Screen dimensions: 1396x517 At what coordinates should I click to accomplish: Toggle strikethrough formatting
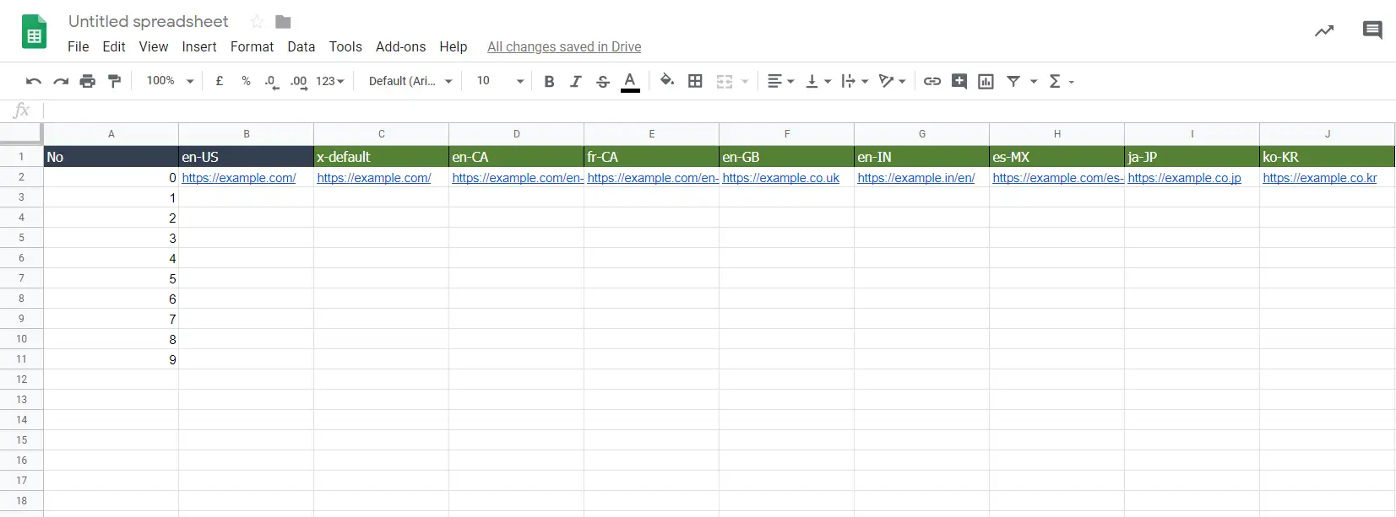tap(603, 81)
